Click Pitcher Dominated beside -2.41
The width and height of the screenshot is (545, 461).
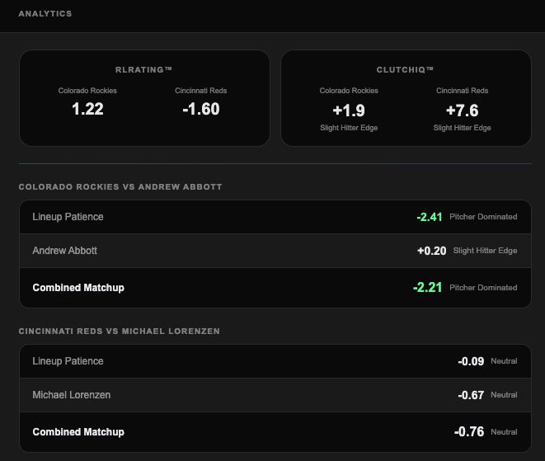pyautogui.click(x=483, y=217)
